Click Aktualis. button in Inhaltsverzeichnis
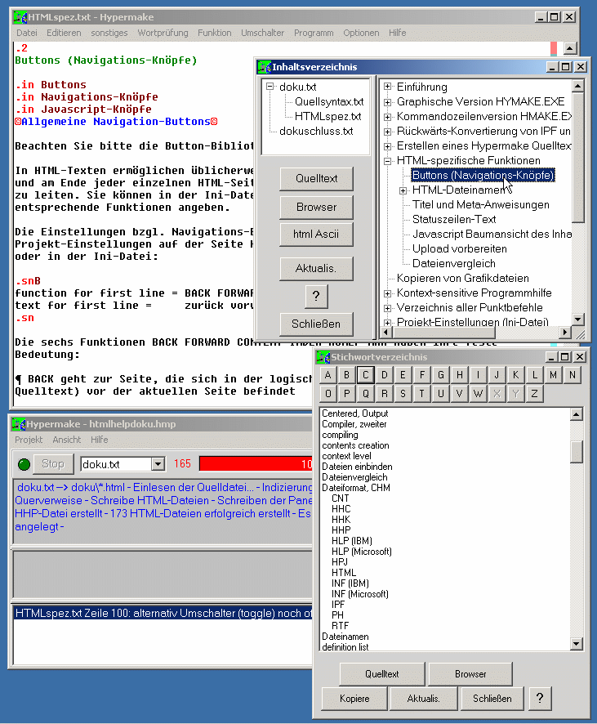The height and width of the screenshot is (724, 597). pos(317,269)
